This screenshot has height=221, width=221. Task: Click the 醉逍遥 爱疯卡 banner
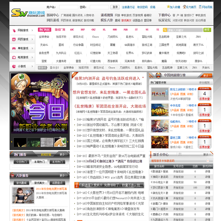109,185
